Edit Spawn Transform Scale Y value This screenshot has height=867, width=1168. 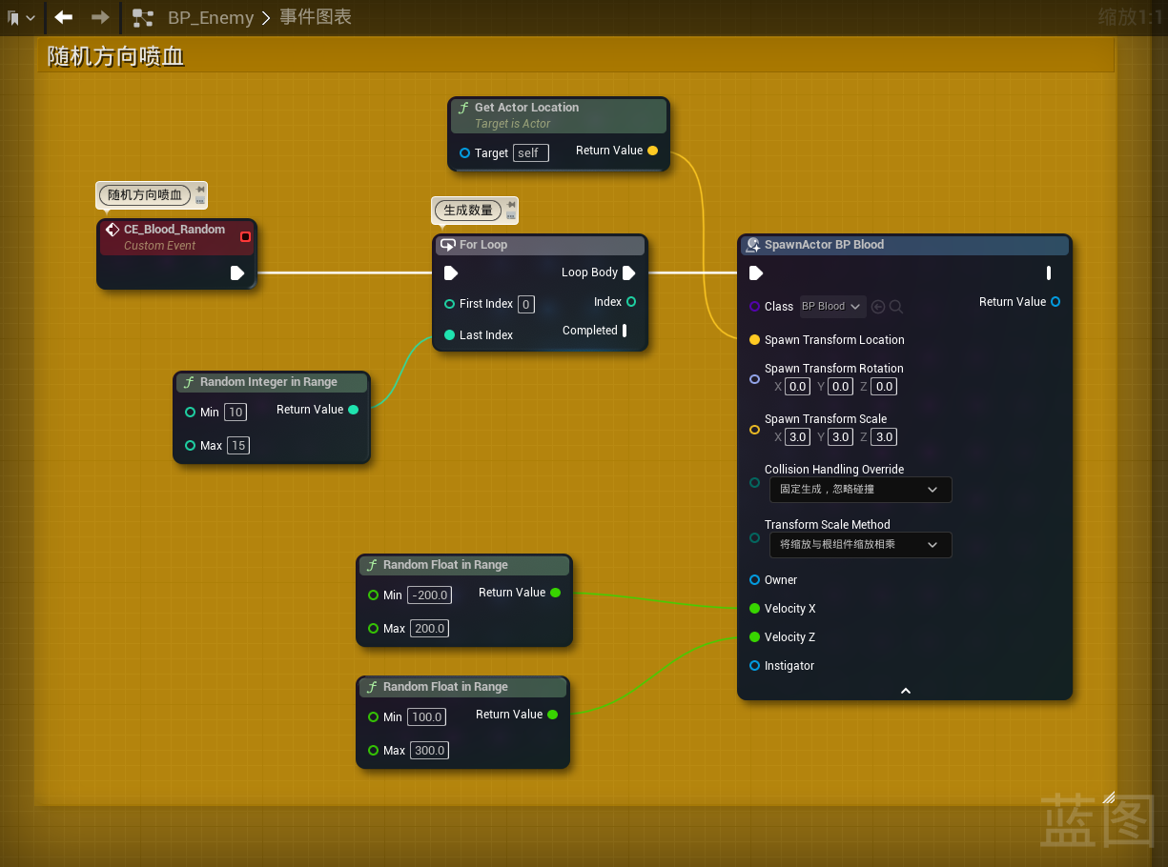(x=840, y=437)
